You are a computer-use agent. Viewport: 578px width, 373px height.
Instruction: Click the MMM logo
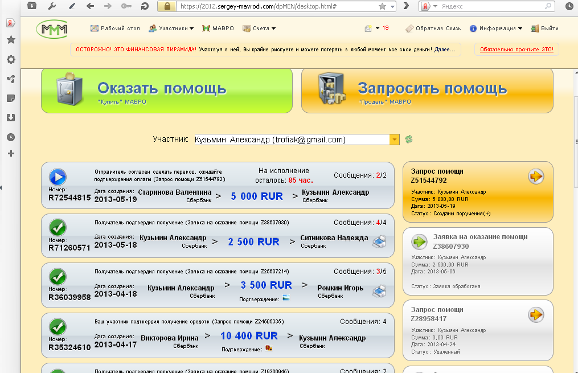(52, 28)
